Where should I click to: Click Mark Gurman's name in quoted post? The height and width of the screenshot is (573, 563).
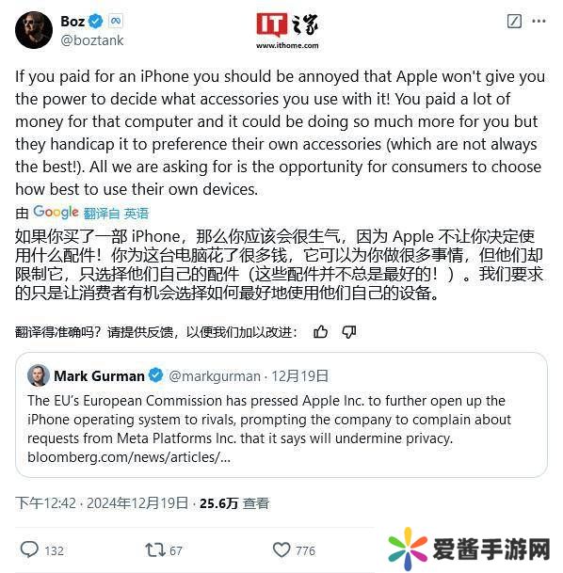click(99, 375)
